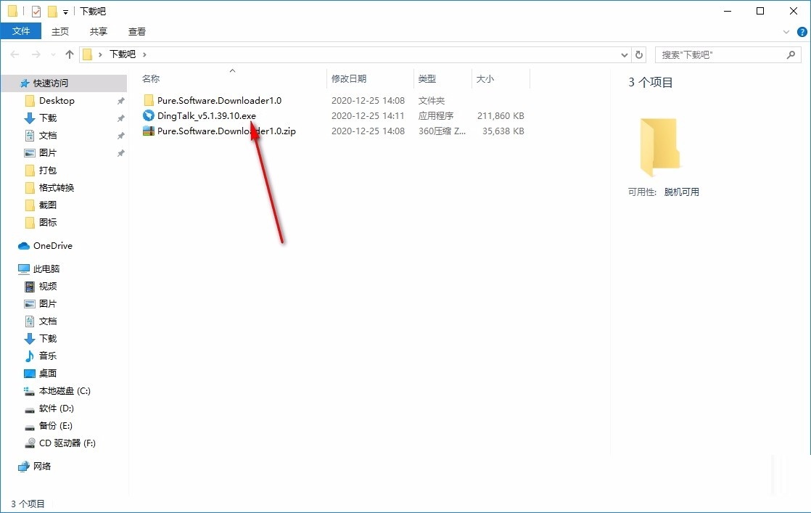
Task: Switch to the 查看 ribbon tab
Action: (x=136, y=31)
